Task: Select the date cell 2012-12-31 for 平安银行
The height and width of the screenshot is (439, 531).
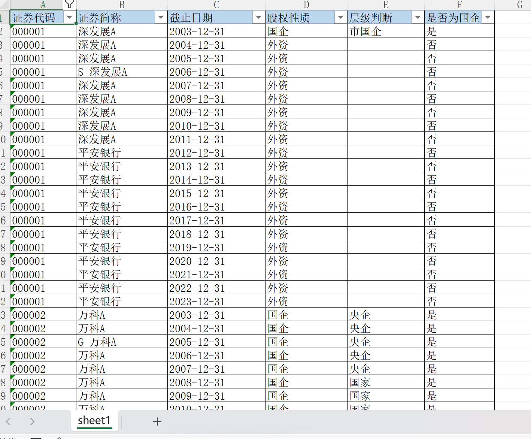Action: coord(216,152)
